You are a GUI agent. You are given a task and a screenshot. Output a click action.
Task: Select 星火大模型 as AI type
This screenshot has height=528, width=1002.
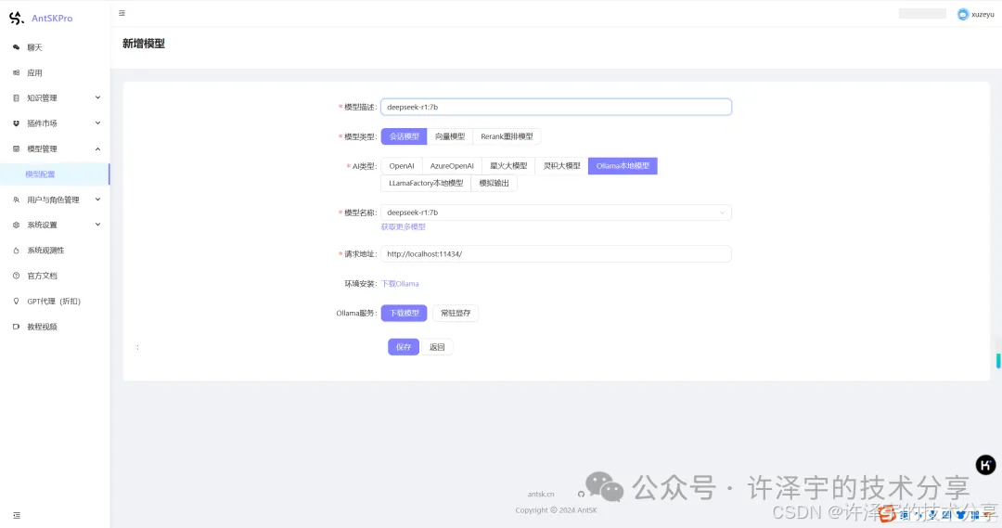pyautogui.click(x=508, y=165)
